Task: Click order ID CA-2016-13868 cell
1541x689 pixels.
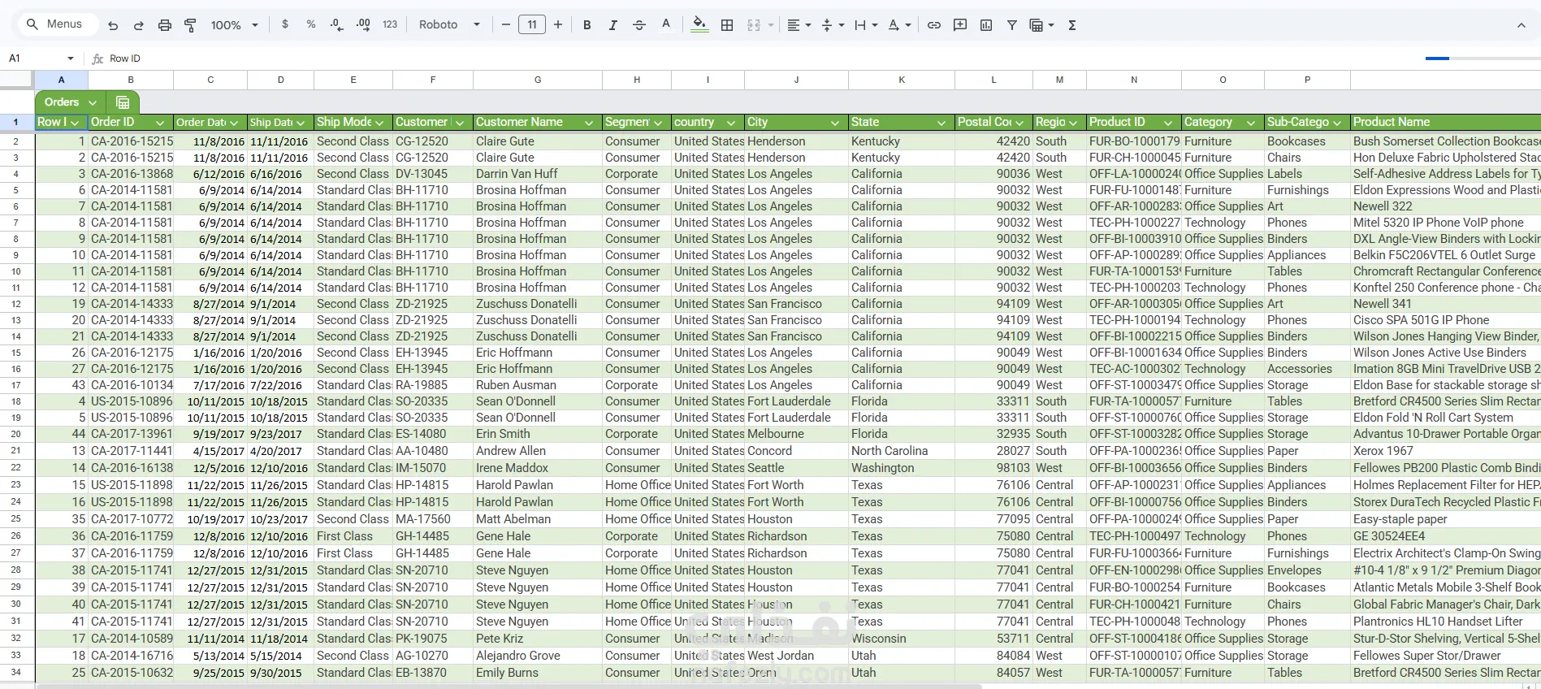Action: [131, 174]
